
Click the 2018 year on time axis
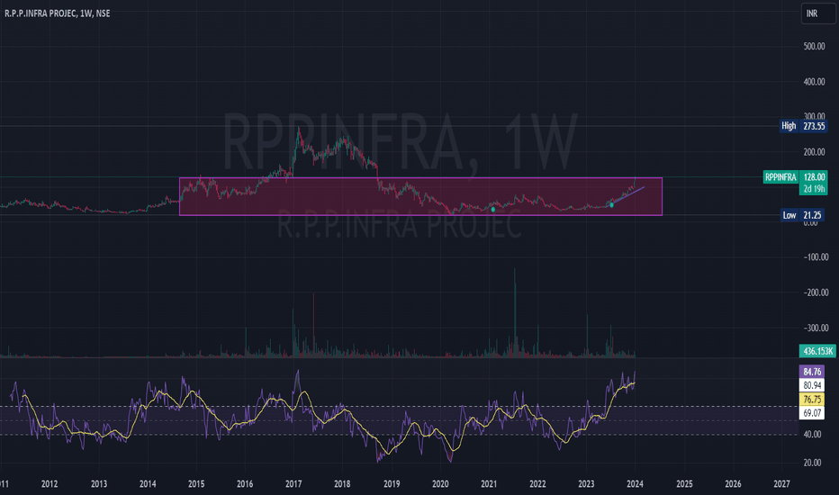click(x=342, y=484)
